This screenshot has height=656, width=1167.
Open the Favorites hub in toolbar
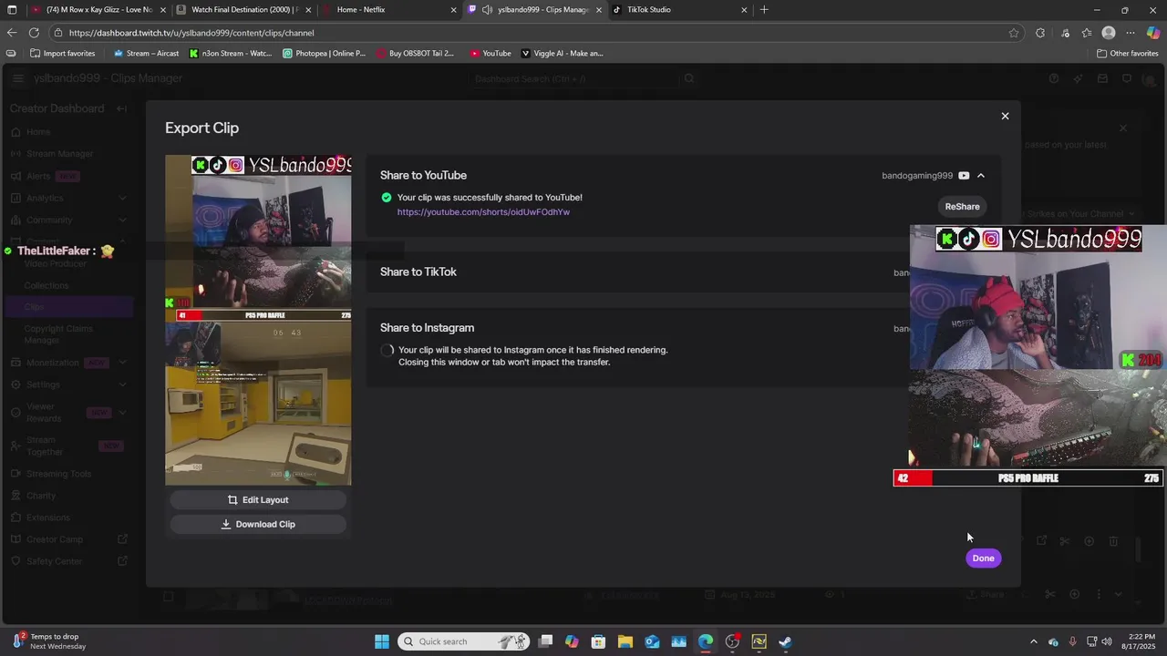click(x=1087, y=33)
